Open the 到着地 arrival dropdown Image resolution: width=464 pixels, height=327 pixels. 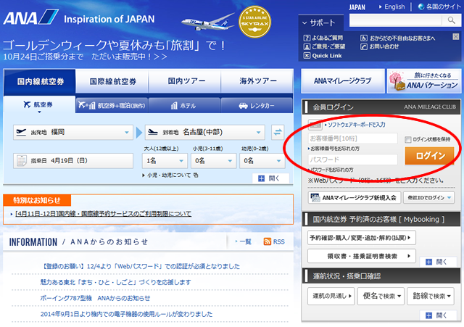(204, 132)
